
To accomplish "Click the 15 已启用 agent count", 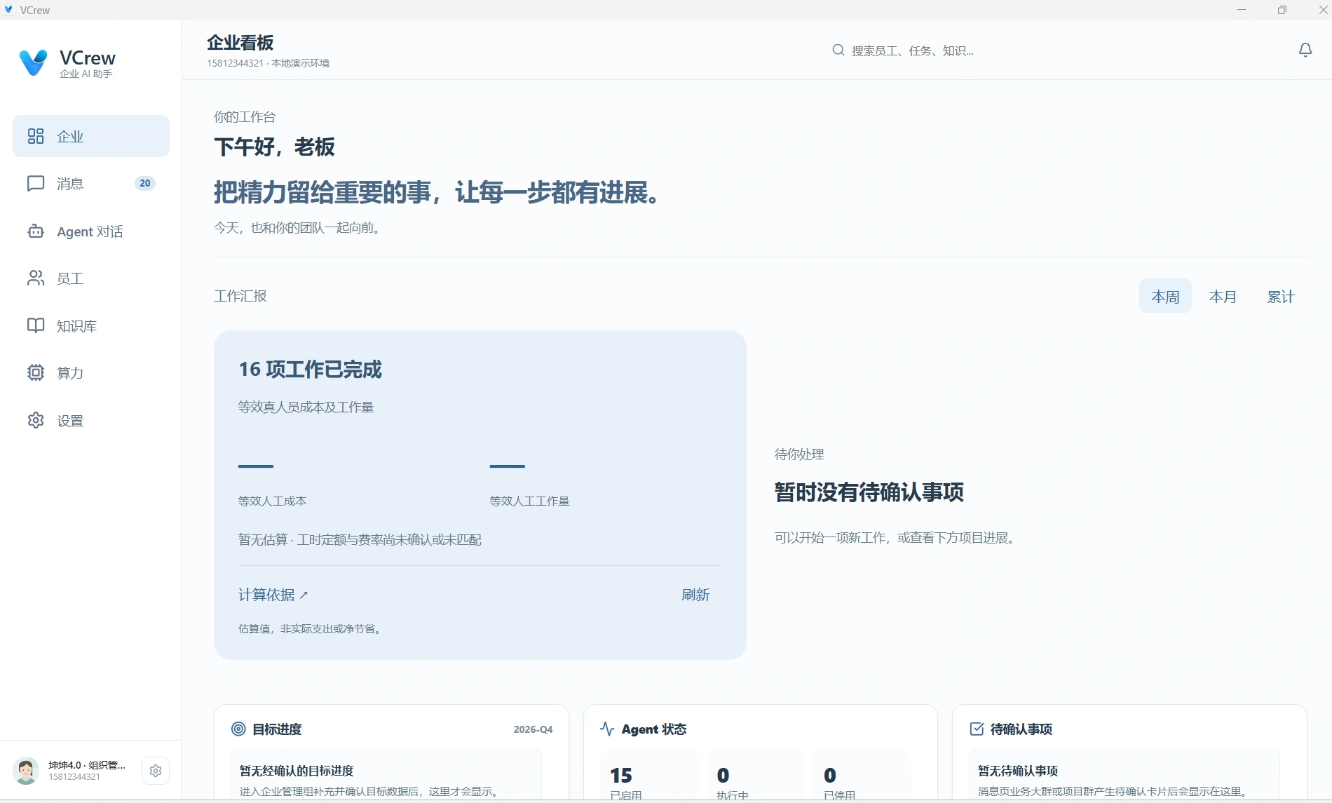I will tap(649, 776).
